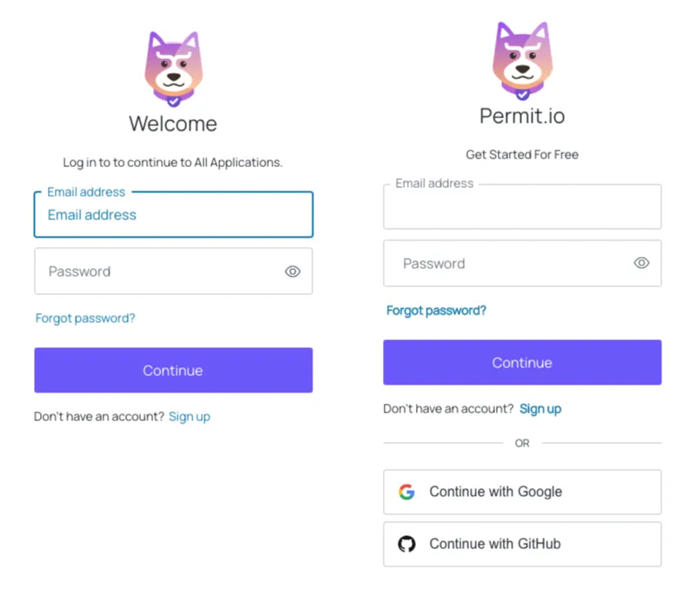Click the Permit.io heading text
The image size is (690, 603).
522,116
